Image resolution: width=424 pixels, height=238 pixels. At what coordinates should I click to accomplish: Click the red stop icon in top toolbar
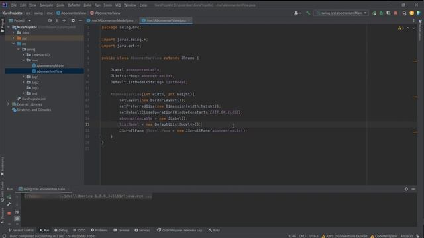pos(396,13)
